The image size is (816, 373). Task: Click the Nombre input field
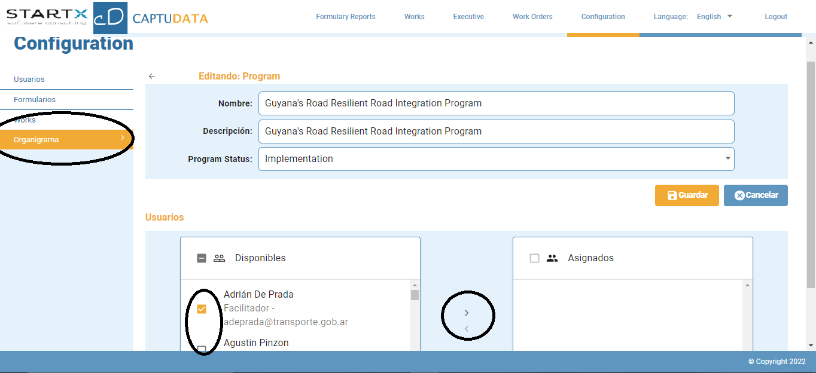(496, 103)
